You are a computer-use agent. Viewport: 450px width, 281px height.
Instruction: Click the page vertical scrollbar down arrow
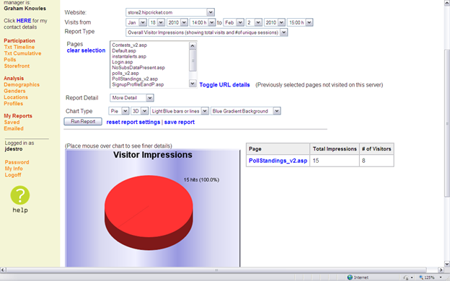click(x=447, y=264)
